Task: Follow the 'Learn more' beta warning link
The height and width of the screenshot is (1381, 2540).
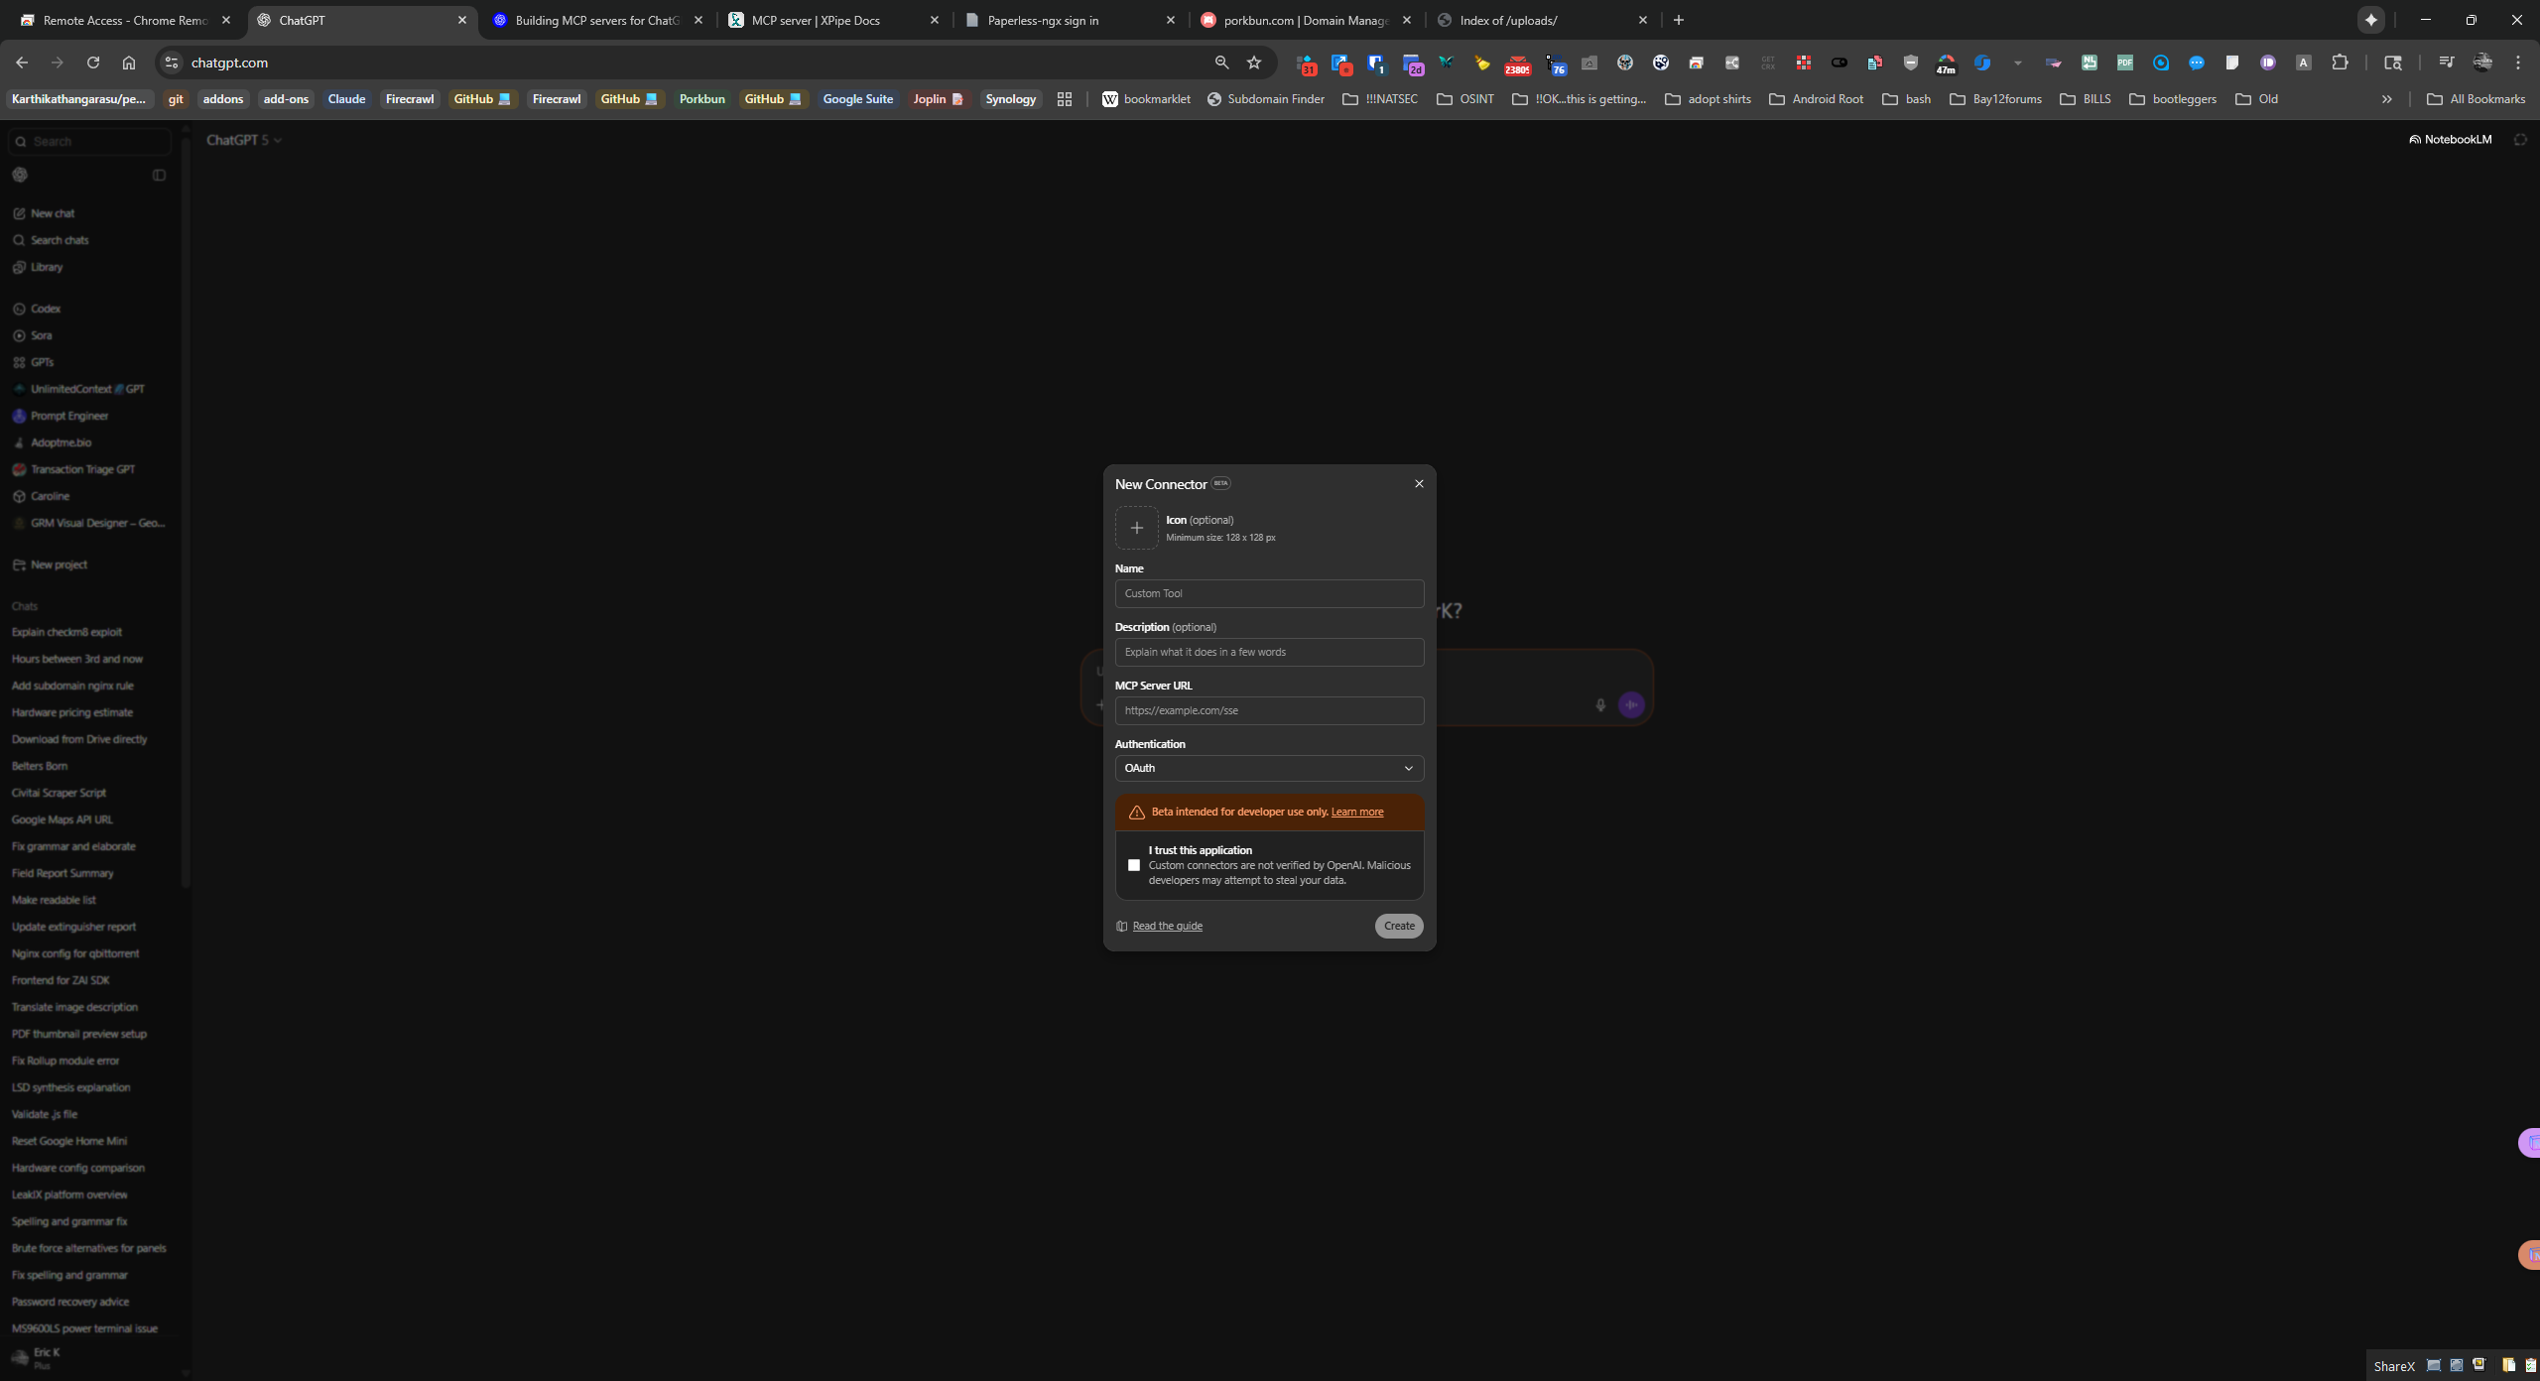Action: [x=1356, y=812]
